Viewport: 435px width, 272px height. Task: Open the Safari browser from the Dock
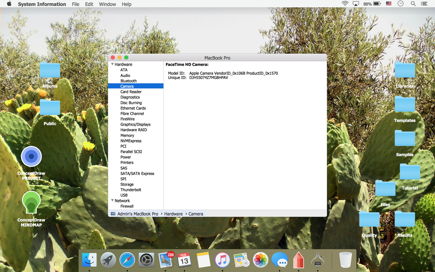tap(127, 260)
